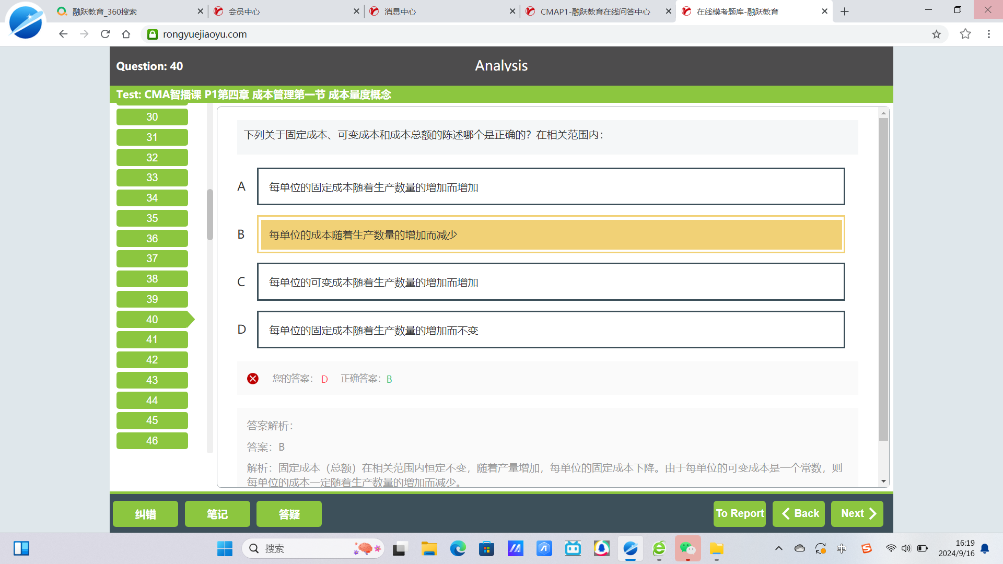Click the bookmark star in address bar

[936, 34]
